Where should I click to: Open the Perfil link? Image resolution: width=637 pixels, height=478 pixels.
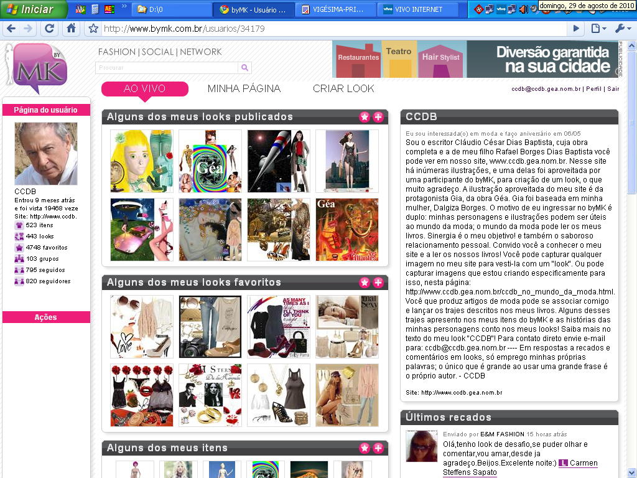coord(593,89)
